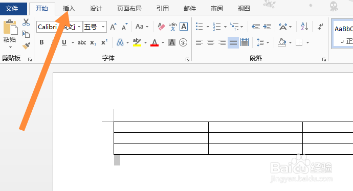Viewport: 353px width, 191px height.
Task: Switch to the 设计 (Design) tab
Action: pos(96,9)
